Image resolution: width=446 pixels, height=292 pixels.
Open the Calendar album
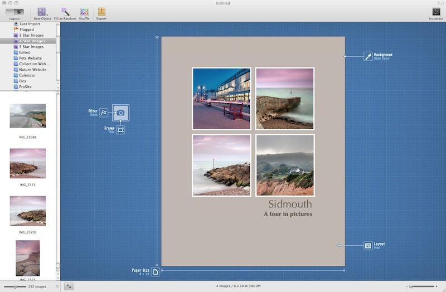pyautogui.click(x=28, y=75)
